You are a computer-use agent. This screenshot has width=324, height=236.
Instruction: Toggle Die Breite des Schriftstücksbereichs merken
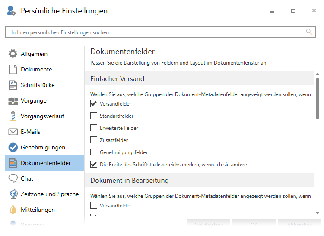[x=94, y=164]
